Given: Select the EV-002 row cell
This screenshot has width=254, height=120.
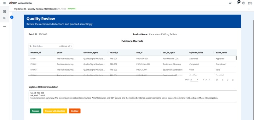Looking at the screenshot, I should point(33,64).
